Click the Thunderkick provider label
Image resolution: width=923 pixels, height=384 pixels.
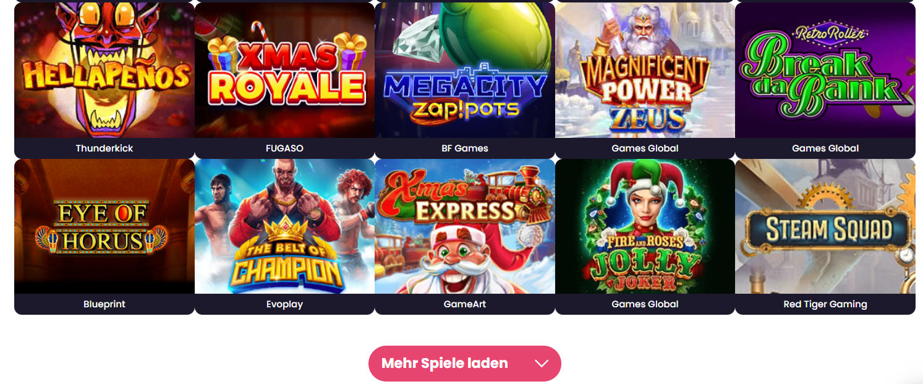tap(104, 148)
